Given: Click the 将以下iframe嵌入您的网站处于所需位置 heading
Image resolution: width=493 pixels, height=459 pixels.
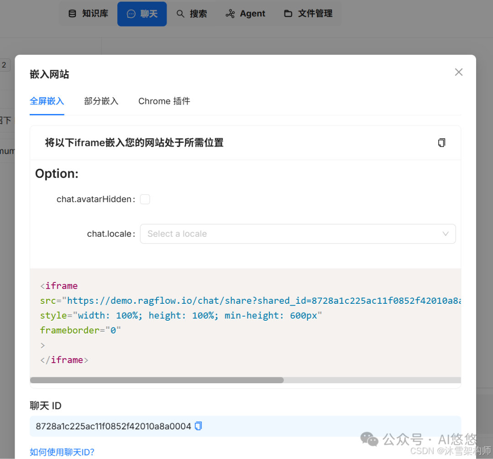Looking at the screenshot, I should pyautogui.click(x=134, y=143).
